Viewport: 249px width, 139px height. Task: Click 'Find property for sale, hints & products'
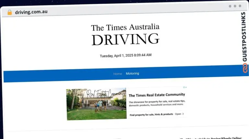(151, 114)
